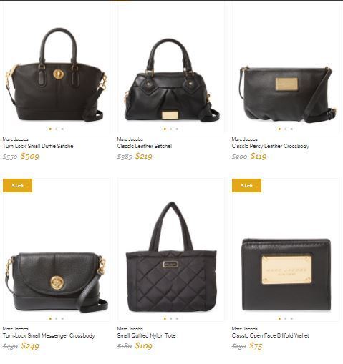Select third image dot under Messenger Crossbody
Viewport: 343px width, 364px height.
[x=62, y=318]
